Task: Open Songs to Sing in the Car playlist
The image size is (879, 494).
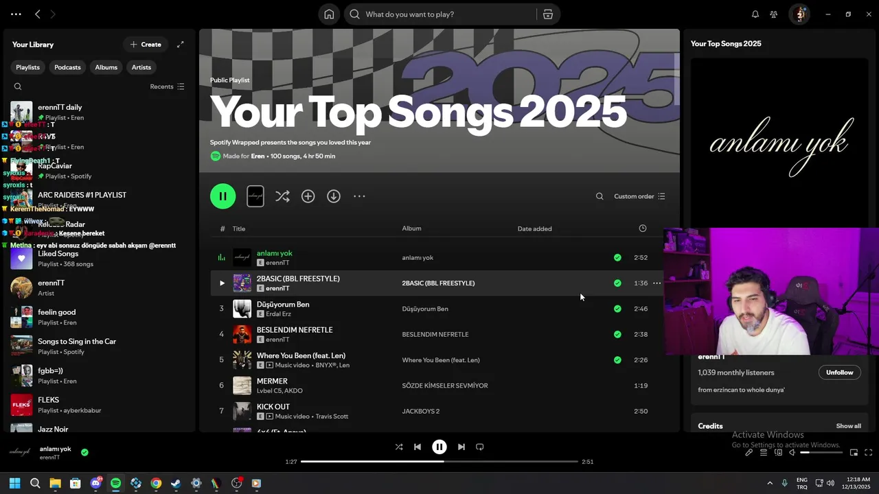Action: pos(100,346)
